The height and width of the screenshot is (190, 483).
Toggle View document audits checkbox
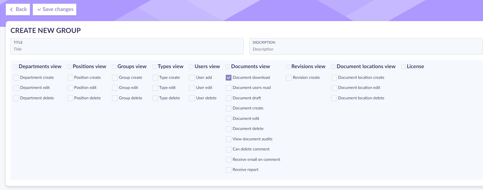pos(229,139)
